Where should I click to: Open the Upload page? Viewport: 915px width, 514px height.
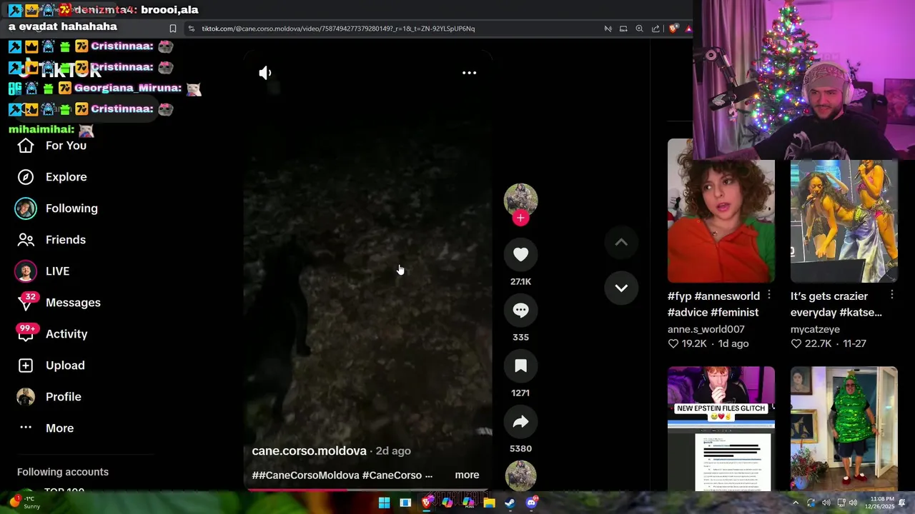pyautogui.click(x=65, y=366)
